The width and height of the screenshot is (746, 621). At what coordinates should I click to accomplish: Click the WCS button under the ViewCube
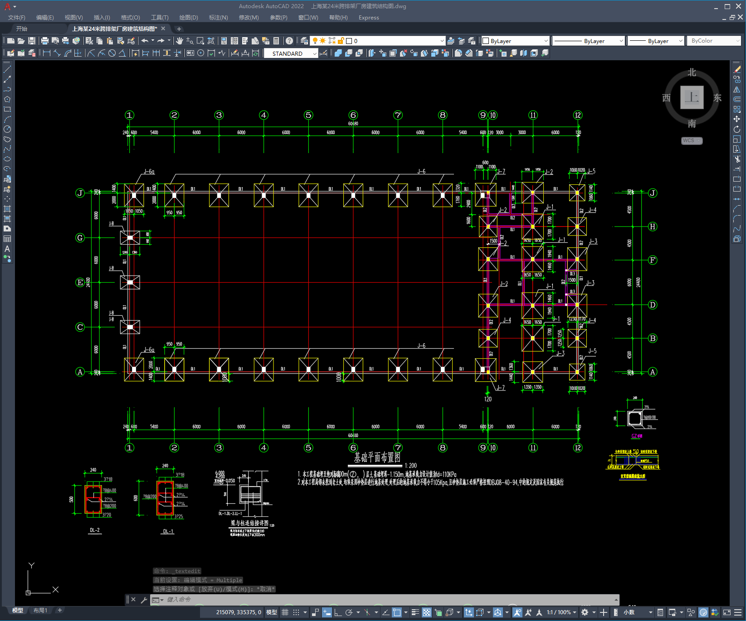pyautogui.click(x=692, y=140)
